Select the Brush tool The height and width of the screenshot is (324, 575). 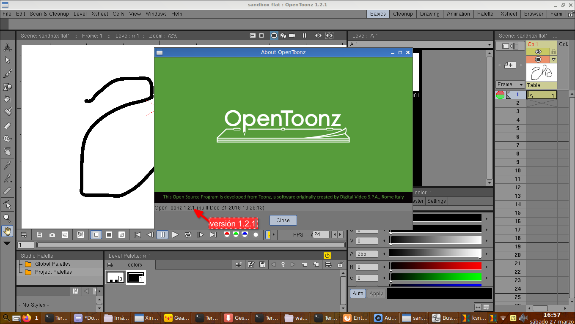pos(7,74)
